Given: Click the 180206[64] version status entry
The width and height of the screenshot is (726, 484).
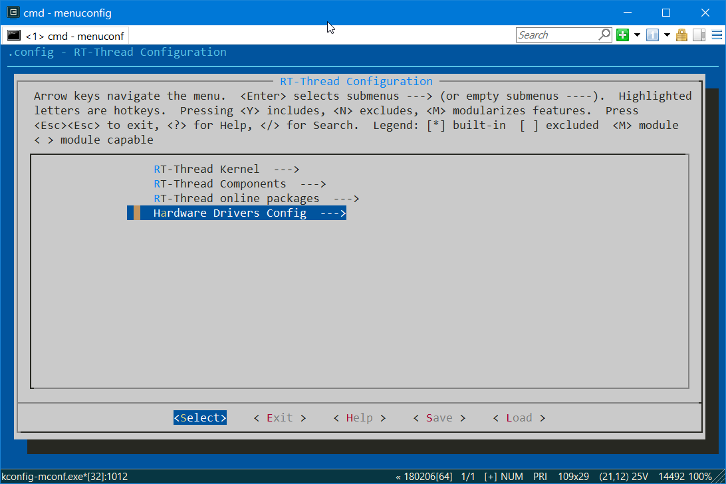Looking at the screenshot, I should pos(424,477).
